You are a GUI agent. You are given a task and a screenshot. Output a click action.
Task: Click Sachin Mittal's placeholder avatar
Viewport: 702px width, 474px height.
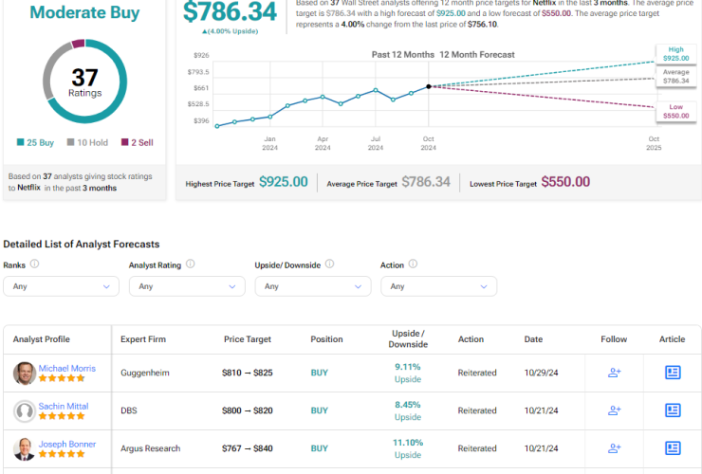click(24, 410)
